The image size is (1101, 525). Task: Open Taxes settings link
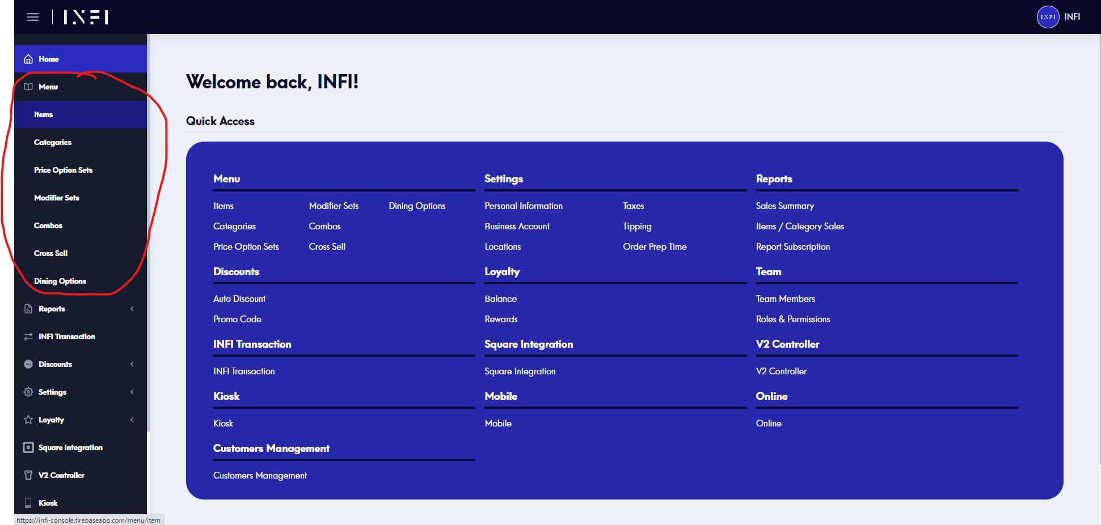(634, 206)
